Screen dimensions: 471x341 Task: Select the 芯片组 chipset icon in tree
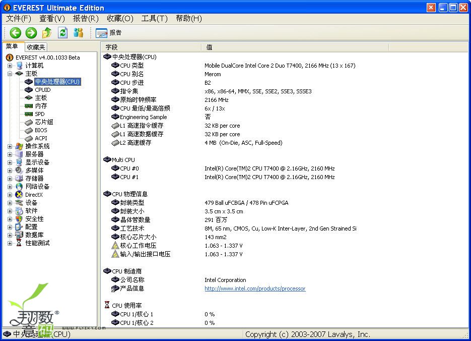[x=29, y=122]
